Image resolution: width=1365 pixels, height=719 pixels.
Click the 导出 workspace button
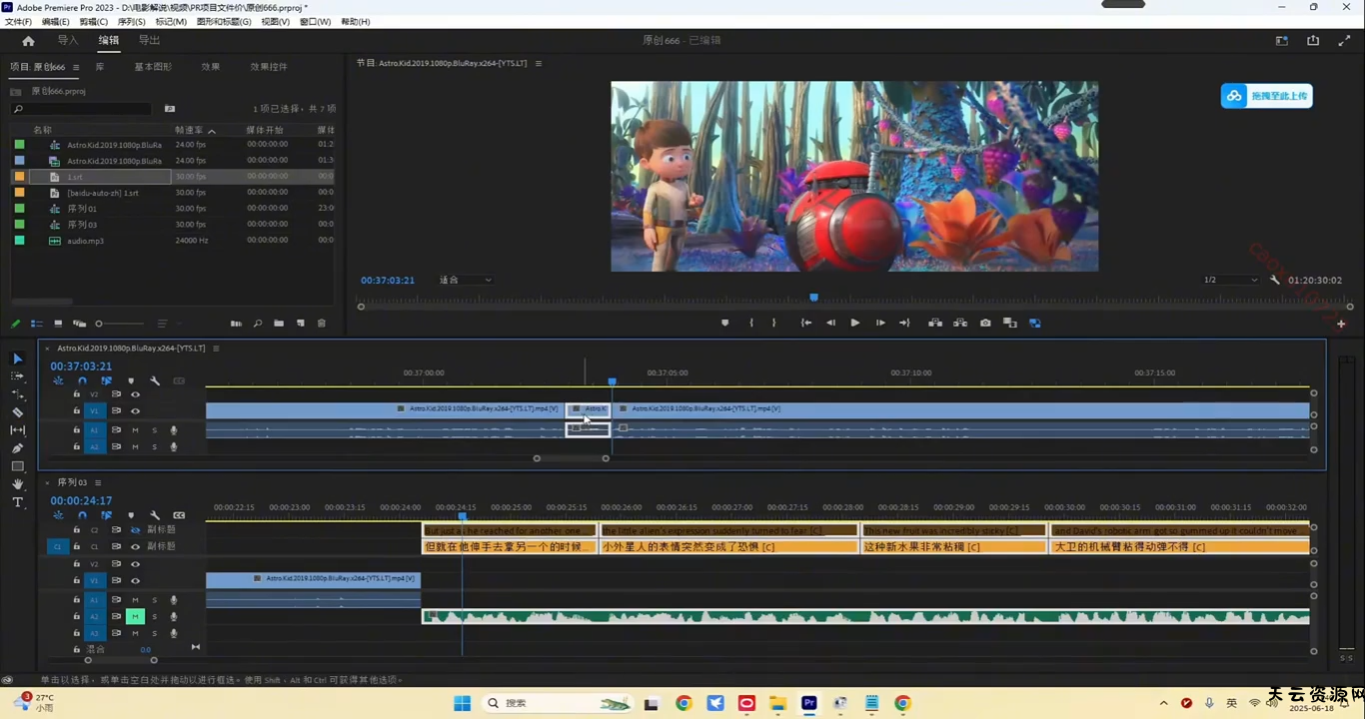pyautogui.click(x=149, y=41)
